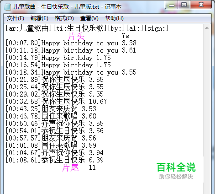Maximize the Notepad window
This screenshot has width=215, height=194.
[x=184, y=5]
